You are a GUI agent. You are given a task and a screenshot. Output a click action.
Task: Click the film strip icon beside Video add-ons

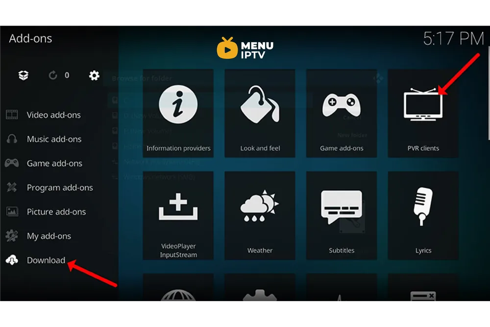[x=12, y=115]
